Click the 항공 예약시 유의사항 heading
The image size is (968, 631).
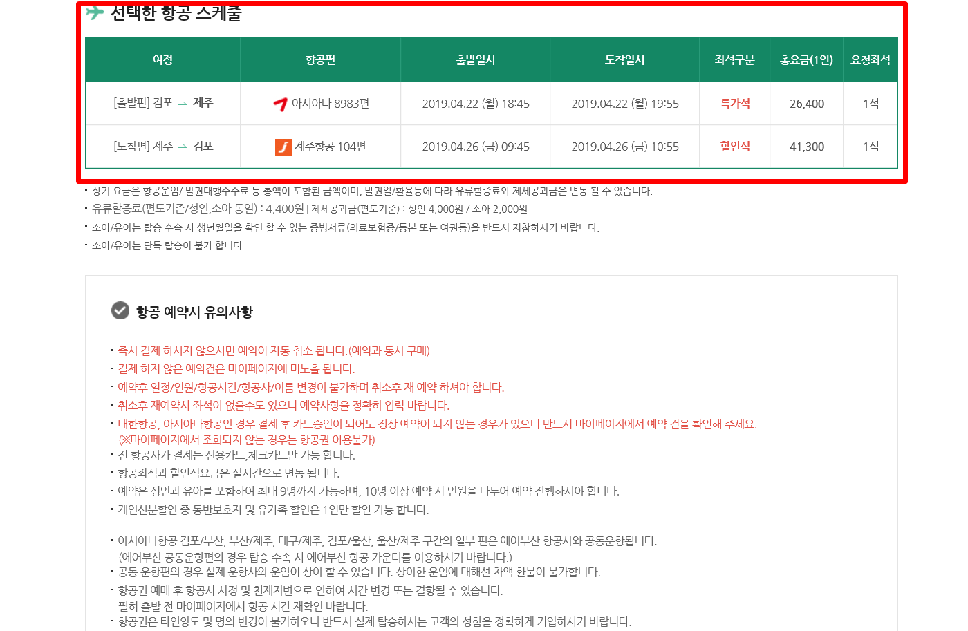(x=195, y=312)
